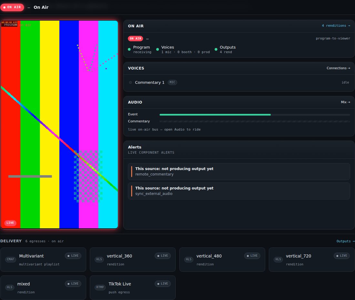Viewport: 355px width, 300px height.
Task: Open the remote_commentary not producing output alert
Action: point(239,172)
